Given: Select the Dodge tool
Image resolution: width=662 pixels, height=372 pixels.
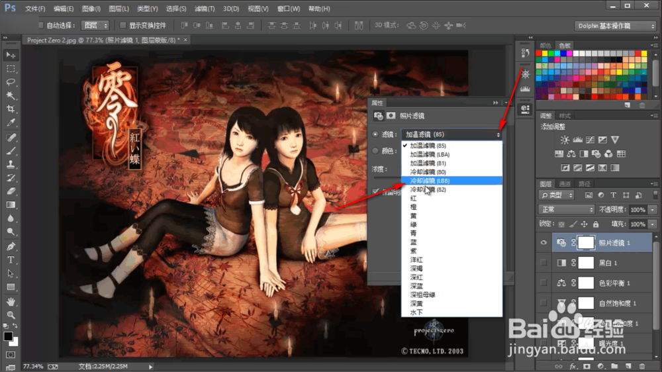Looking at the screenshot, I should [11, 232].
